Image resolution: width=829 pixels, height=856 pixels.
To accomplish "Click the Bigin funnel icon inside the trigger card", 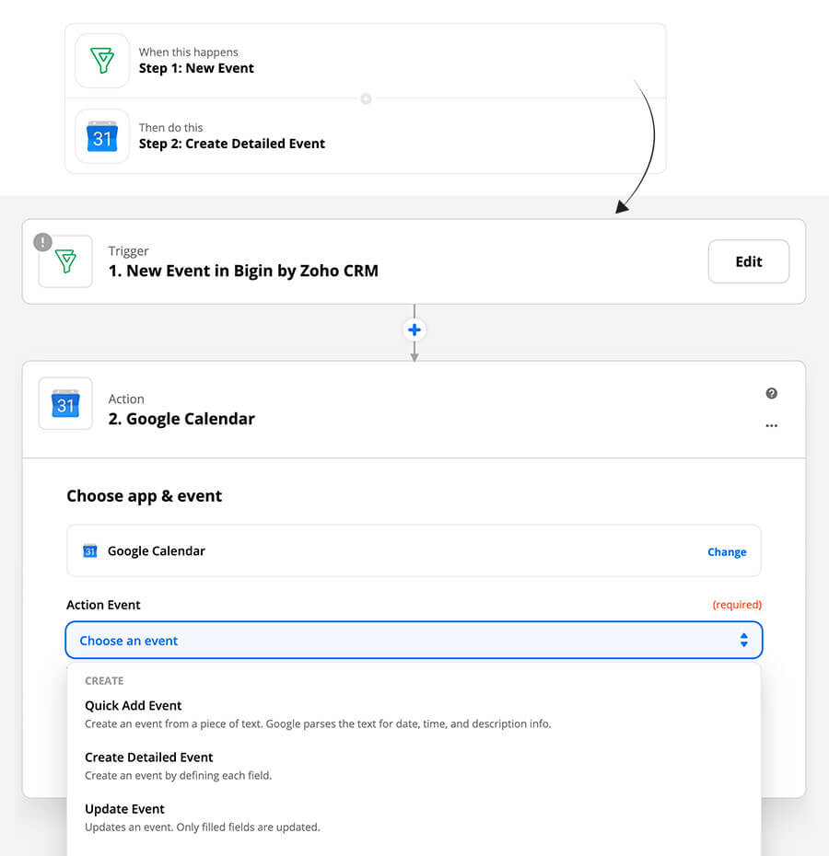I will 65,260.
